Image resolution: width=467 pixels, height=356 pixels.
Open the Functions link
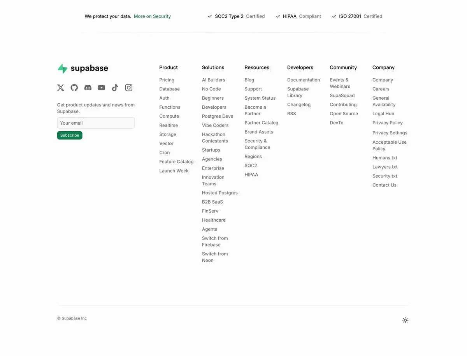pyautogui.click(x=170, y=107)
